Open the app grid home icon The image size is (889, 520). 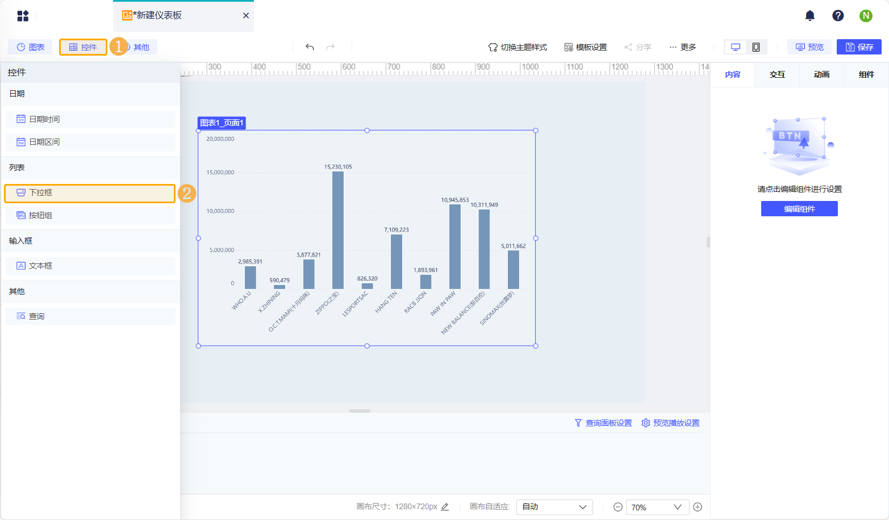(x=23, y=16)
